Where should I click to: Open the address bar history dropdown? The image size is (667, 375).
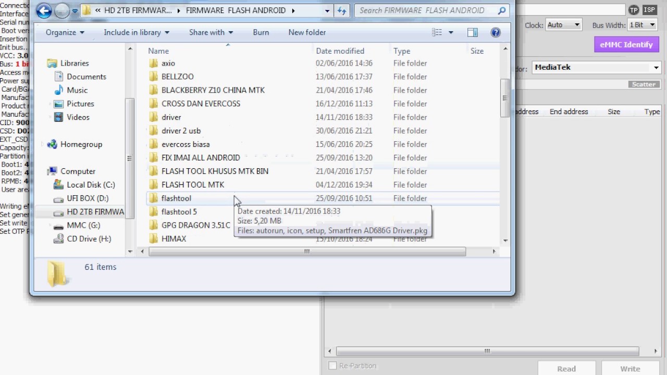tap(327, 10)
